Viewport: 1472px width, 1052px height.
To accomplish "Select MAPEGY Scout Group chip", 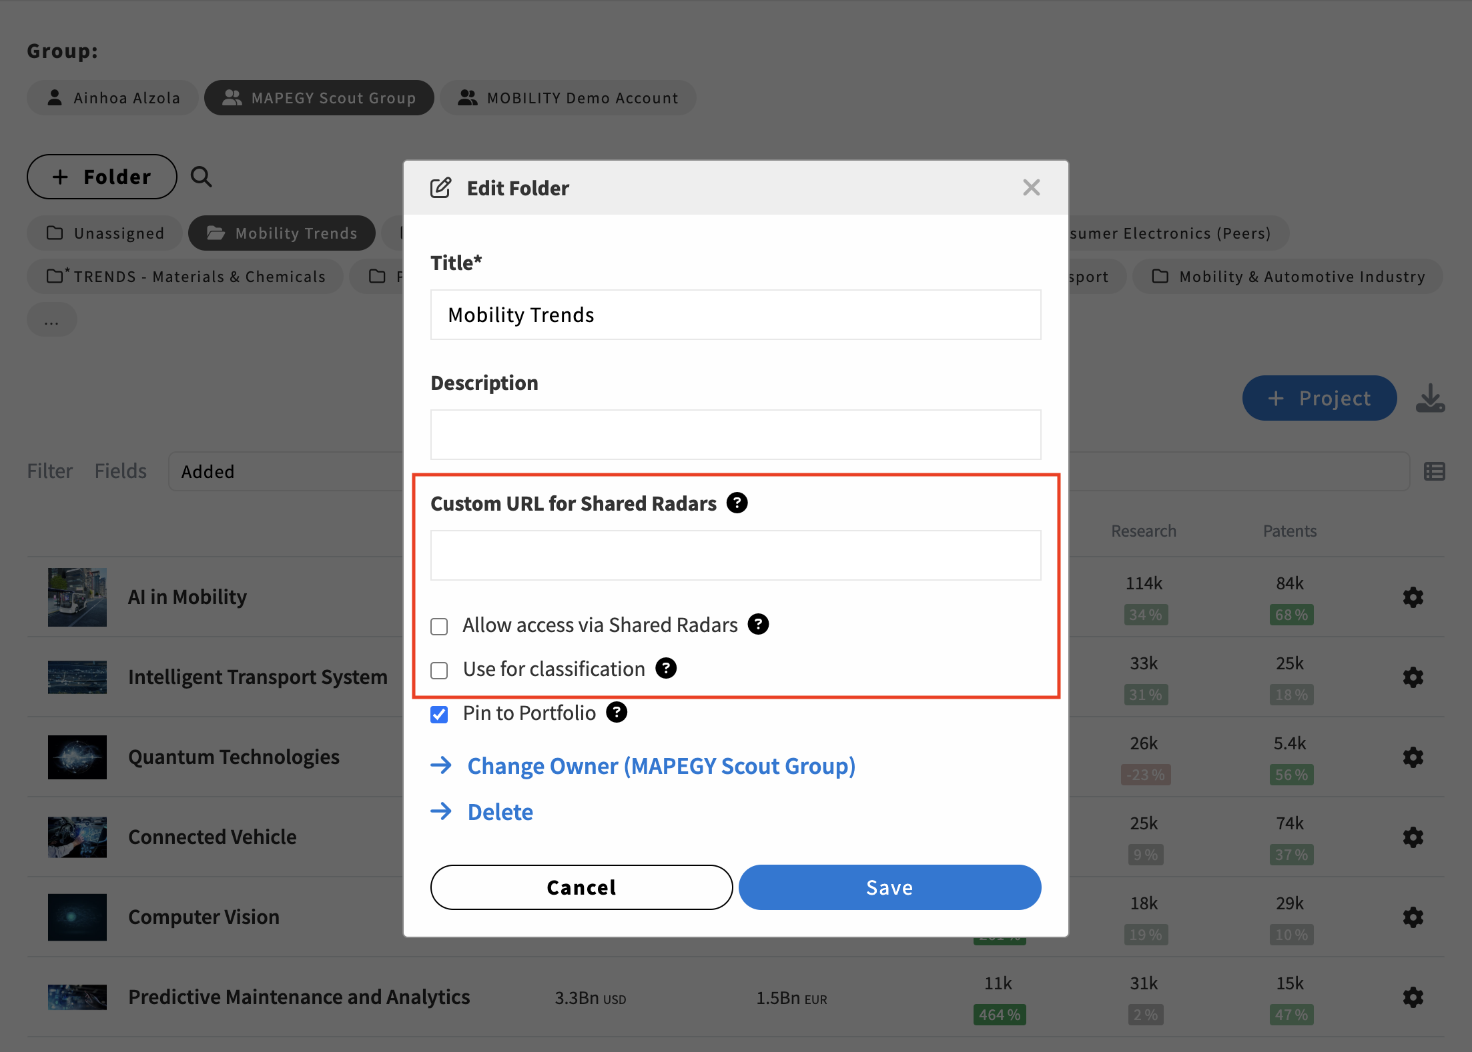I will 319,98.
